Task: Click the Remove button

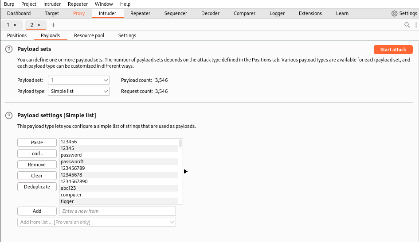Action: (x=37, y=165)
